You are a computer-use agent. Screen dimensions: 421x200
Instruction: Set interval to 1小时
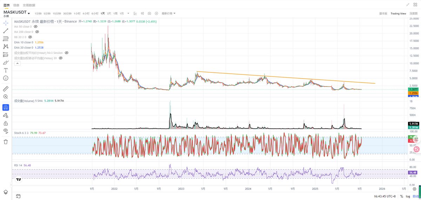(77, 13)
